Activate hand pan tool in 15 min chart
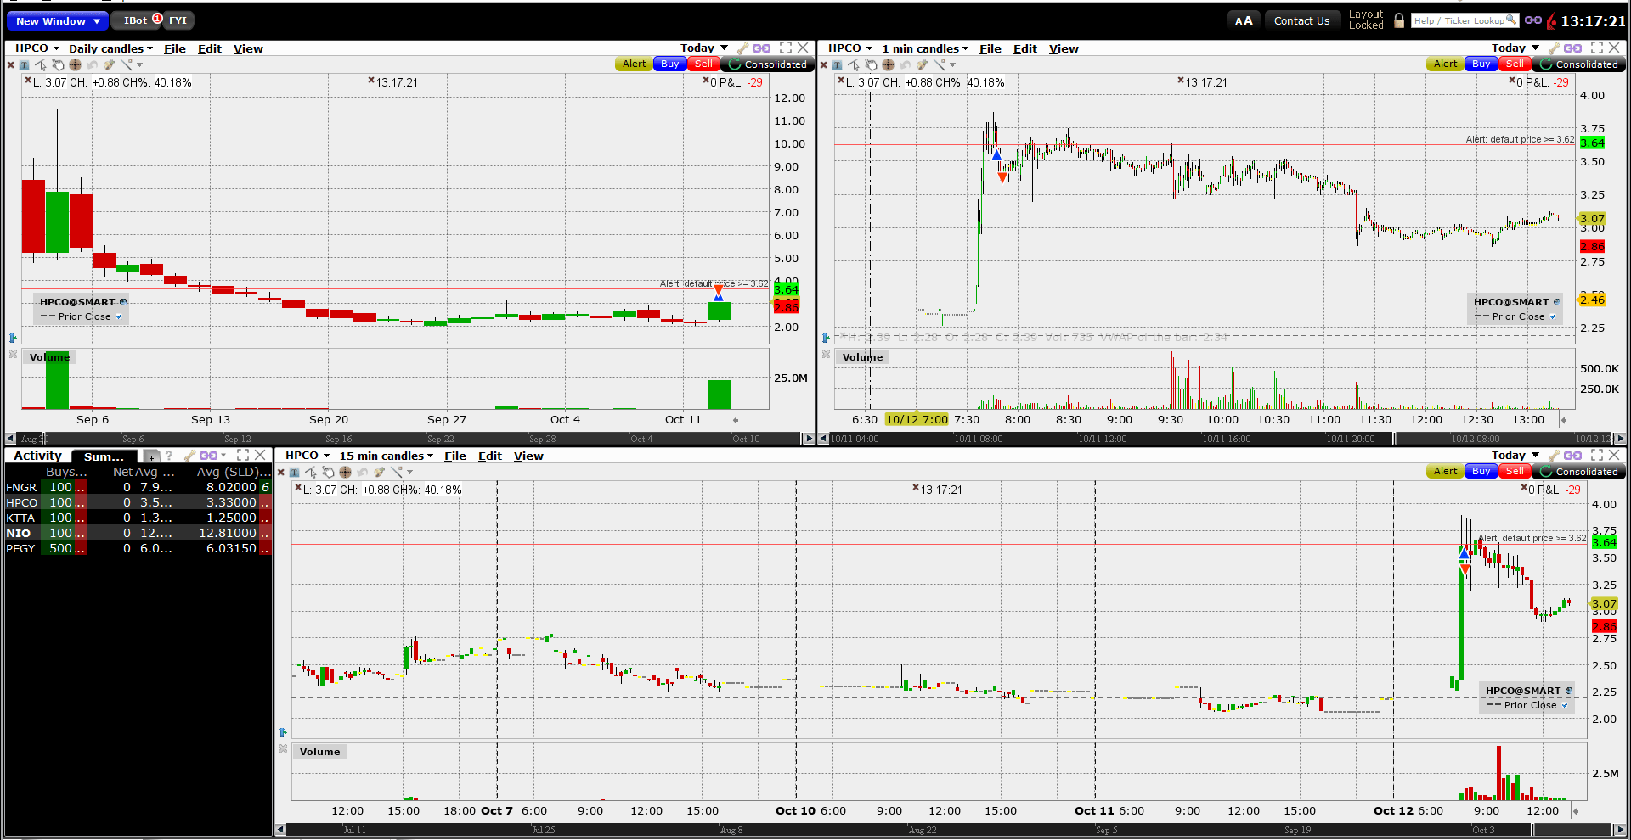 coord(328,472)
